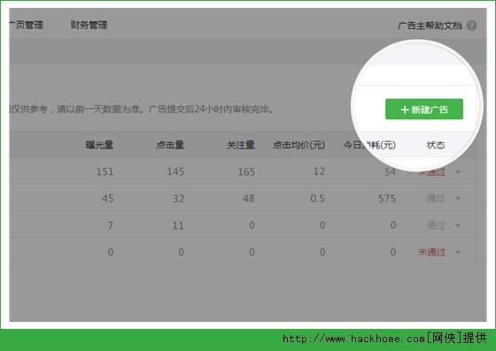
Task: Click the 点击量 column header
Action: (170, 145)
